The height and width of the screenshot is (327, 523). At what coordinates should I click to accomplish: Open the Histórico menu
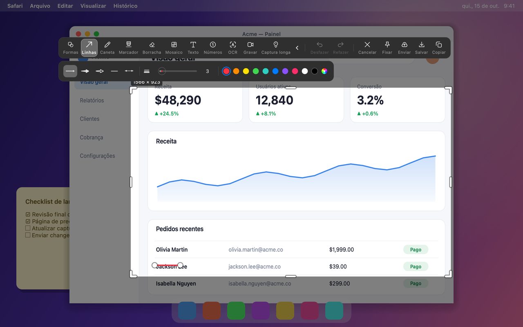coord(125,6)
